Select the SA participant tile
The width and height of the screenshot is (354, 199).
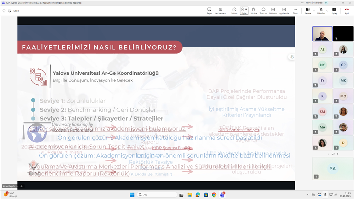pyautogui.click(x=332, y=169)
